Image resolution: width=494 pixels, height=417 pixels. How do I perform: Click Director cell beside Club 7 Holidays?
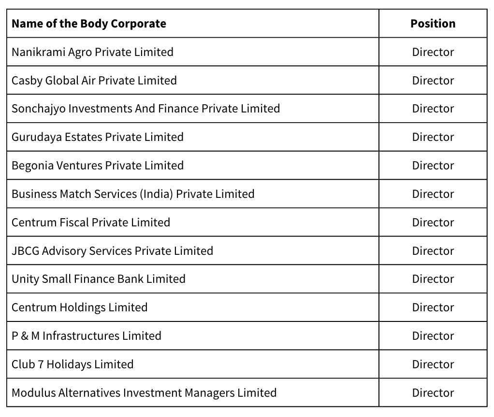click(x=433, y=364)
